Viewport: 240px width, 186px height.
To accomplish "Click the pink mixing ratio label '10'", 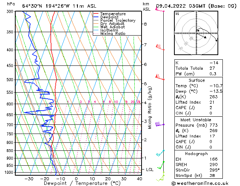I will [x=116, y=102].
